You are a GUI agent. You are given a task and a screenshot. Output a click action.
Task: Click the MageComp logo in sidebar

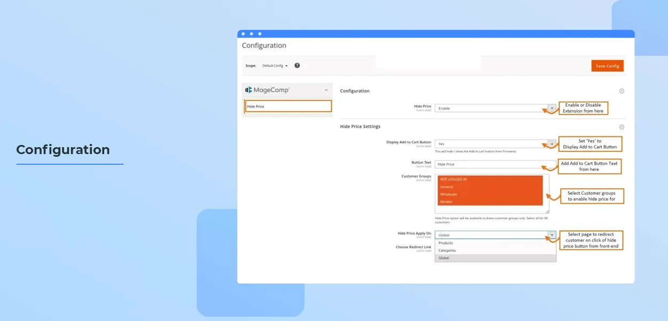pos(268,90)
